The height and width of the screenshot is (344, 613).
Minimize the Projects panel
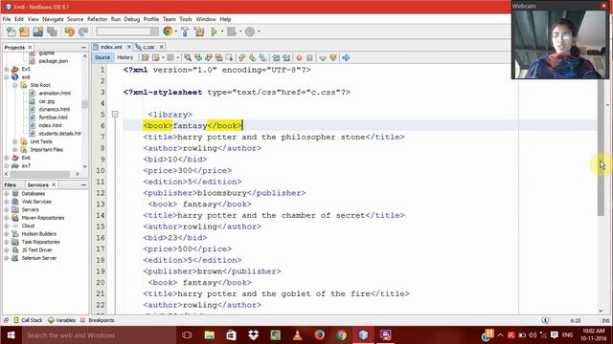[83, 47]
